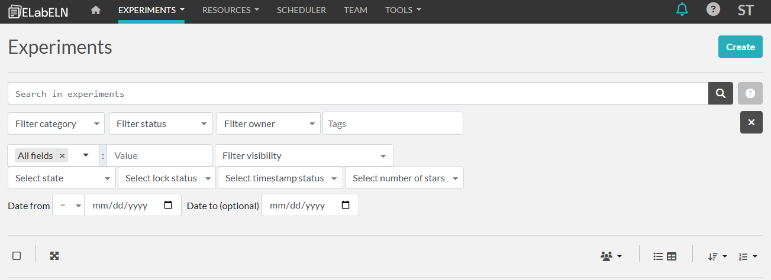Focus the Search in experiments field
The width and height of the screenshot is (771, 280).
pyautogui.click(x=357, y=93)
